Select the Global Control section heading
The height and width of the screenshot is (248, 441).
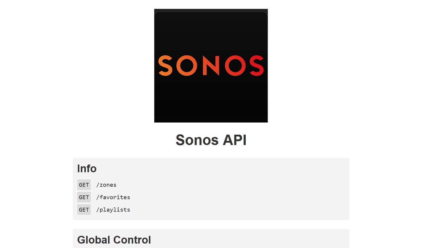click(114, 240)
